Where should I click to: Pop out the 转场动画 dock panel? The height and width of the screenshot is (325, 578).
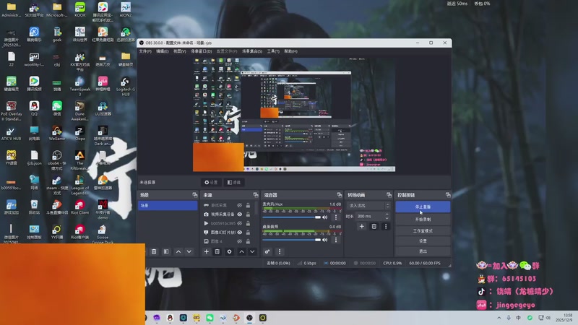[389, 195]
